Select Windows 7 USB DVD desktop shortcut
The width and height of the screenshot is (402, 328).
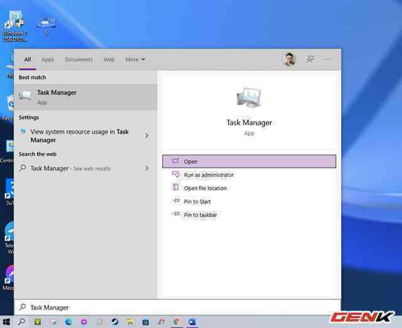click(x=15, y=26)
